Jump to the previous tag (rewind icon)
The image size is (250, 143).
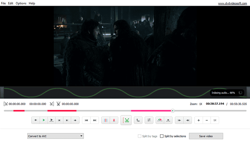[x=86, y=120]
